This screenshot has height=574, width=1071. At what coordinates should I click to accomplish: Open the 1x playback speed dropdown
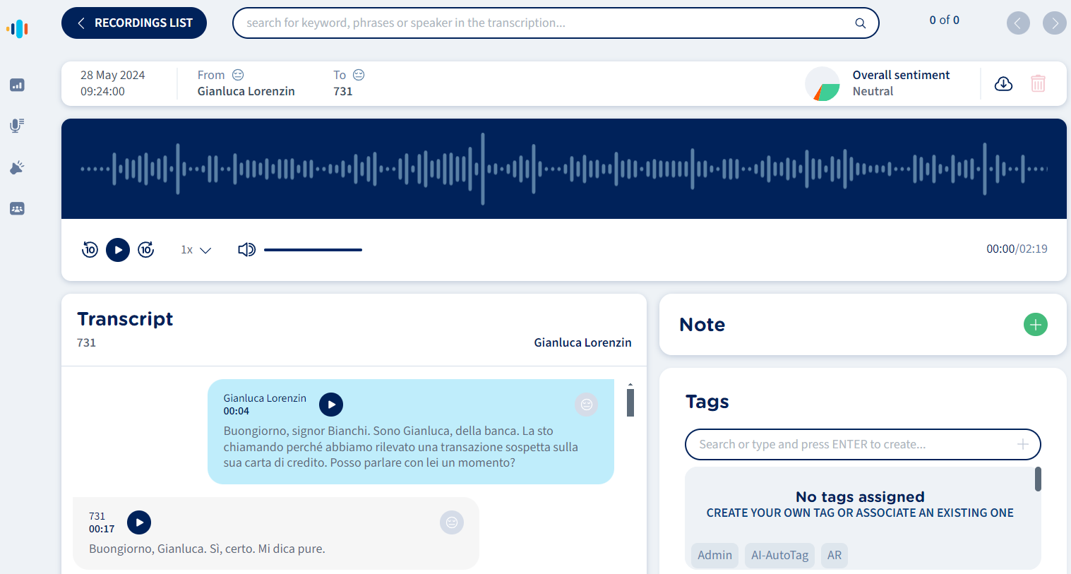pos(196,250)
